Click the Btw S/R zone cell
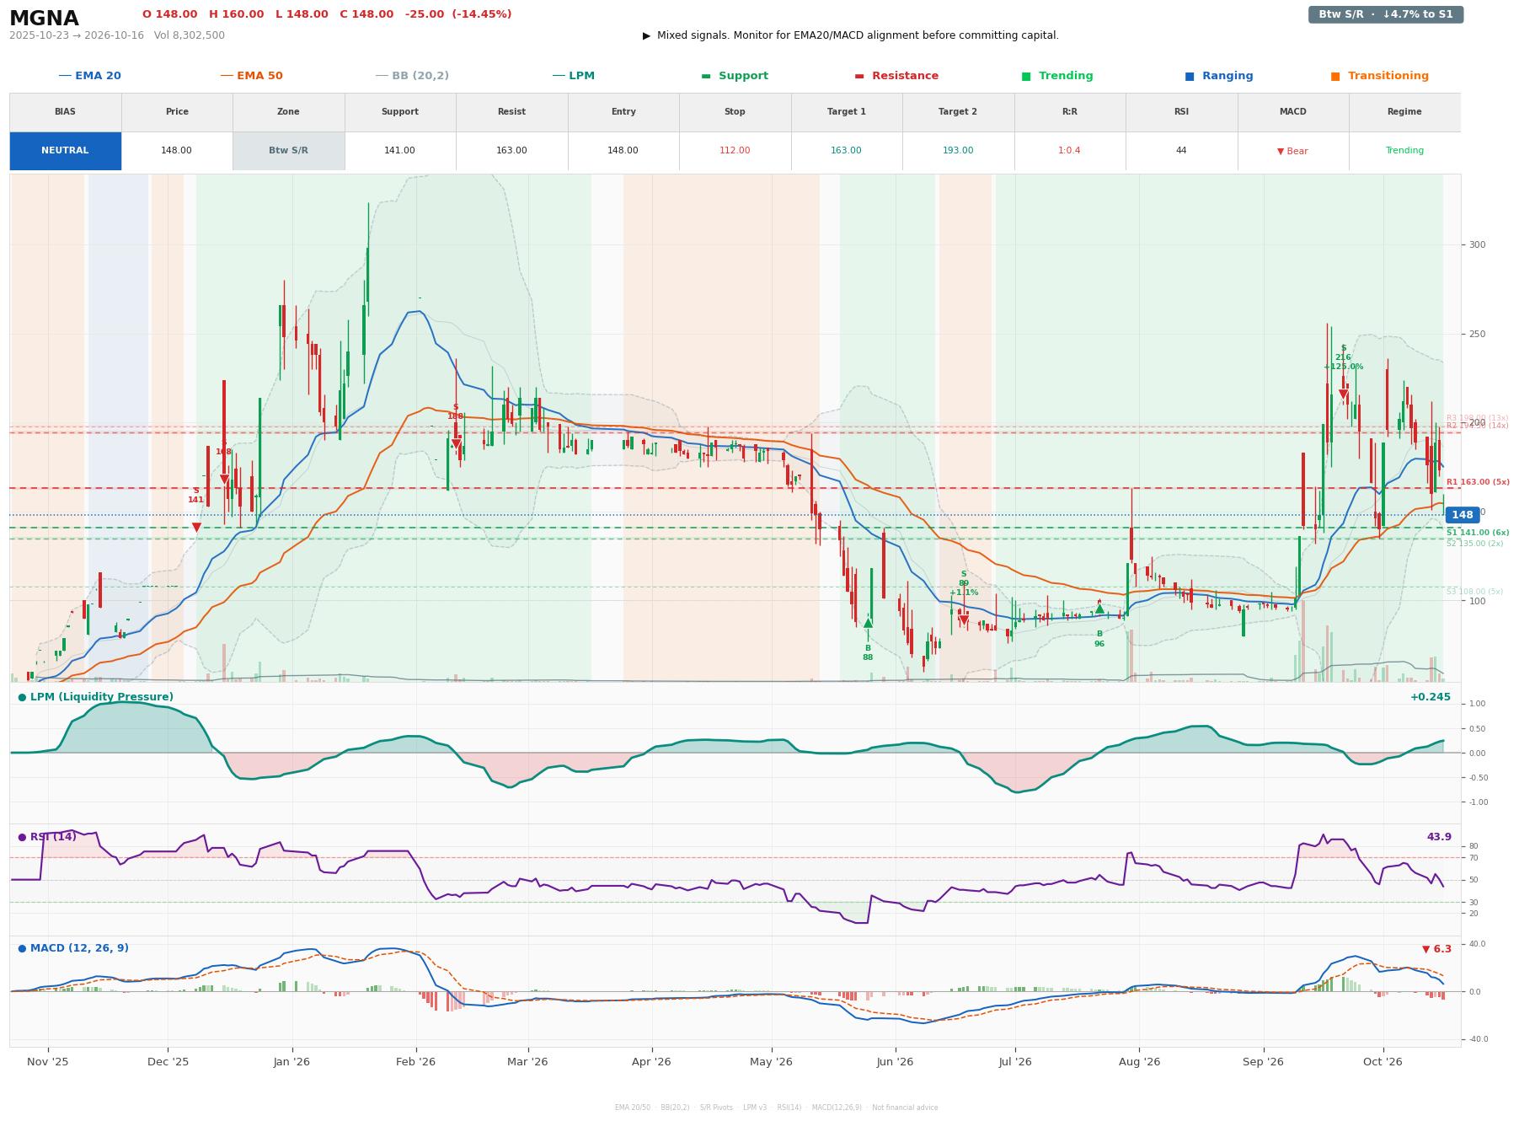This screenshot has height=1121, width=1519. point(288,151)
